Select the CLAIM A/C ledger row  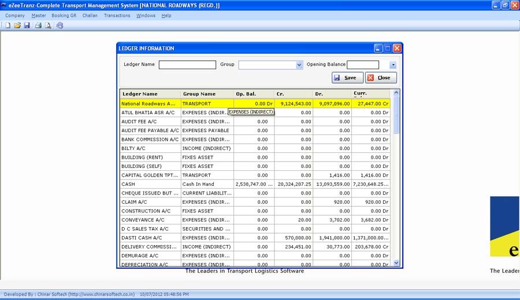click(255, 202)
